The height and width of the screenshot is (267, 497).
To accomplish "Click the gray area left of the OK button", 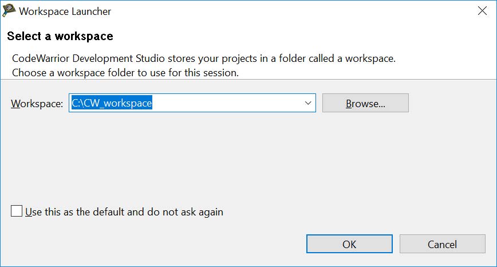I will [x=172, y=244].
